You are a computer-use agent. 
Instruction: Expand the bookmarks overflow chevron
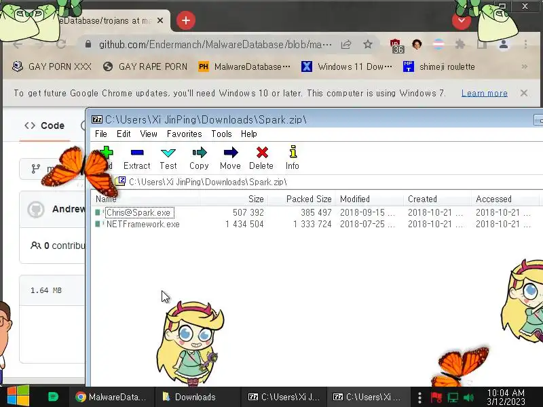coord(525,66)
